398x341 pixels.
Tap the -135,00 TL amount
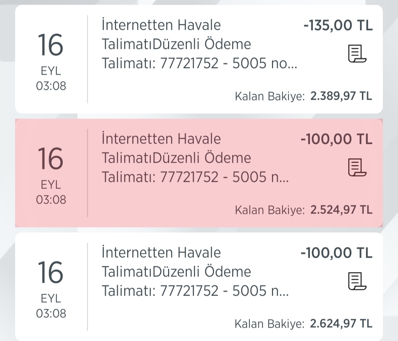[x=338, y=25]
